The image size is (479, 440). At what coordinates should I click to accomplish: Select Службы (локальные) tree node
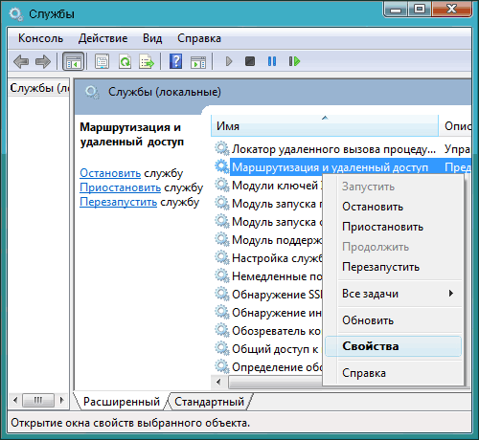point(39,88)
